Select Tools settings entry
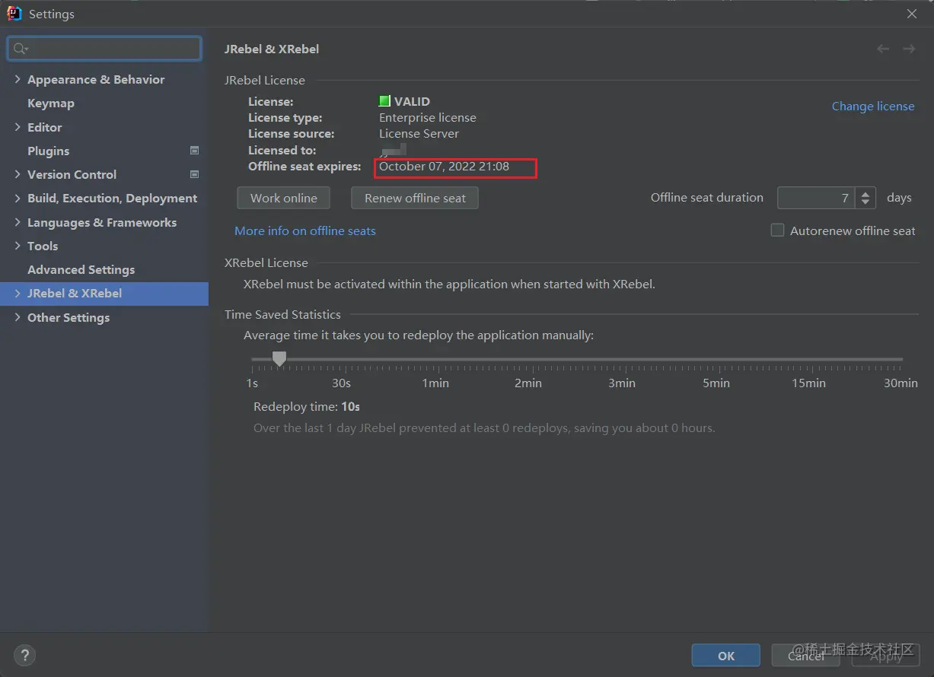 [x=43, y=246]
